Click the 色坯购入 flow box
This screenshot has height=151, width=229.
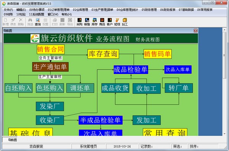pyautogui.click(x=50, y=88)
